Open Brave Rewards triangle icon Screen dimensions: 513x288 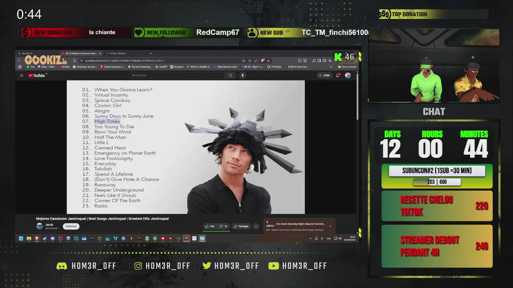click(x=268, y=60)
